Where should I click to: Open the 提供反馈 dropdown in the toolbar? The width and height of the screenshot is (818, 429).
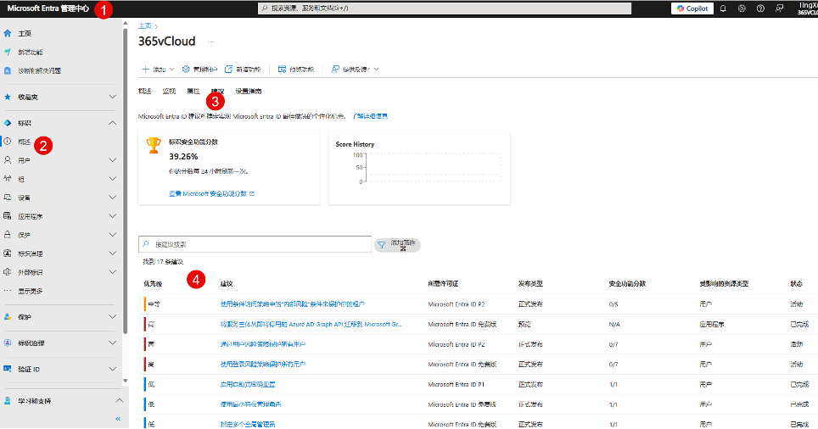click(x=355, y=70)
